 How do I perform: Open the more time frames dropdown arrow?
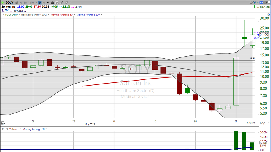48,3
